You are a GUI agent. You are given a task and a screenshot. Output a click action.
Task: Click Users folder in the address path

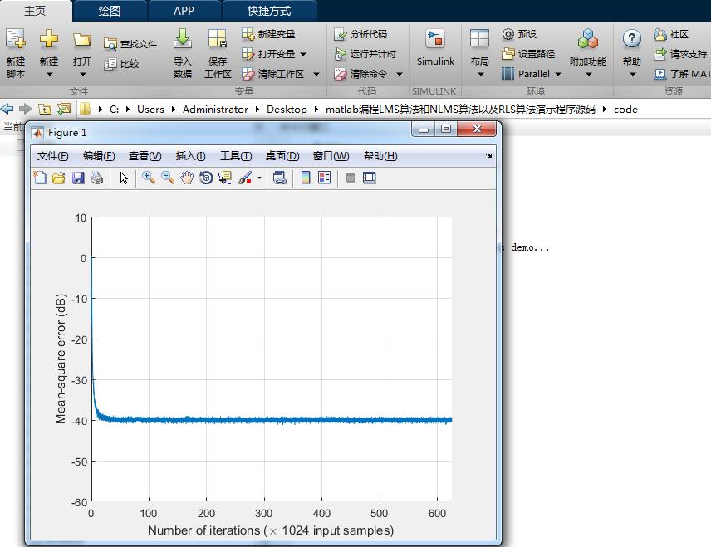(150, 110)
